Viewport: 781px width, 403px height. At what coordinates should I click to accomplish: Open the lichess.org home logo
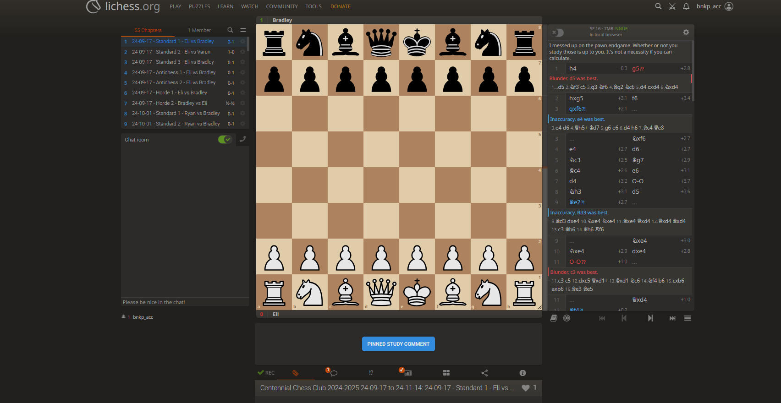point(123,6)
